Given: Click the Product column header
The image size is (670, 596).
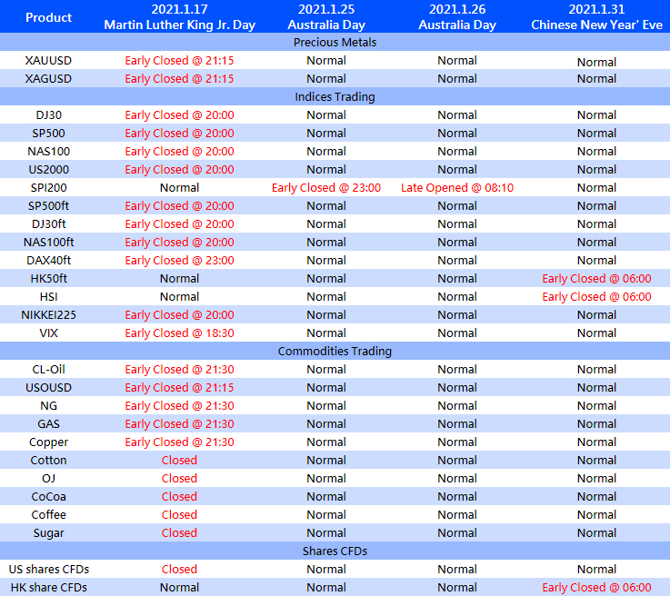Looking at the screenshot, I should pyautogui.click(x=49, y=17).
